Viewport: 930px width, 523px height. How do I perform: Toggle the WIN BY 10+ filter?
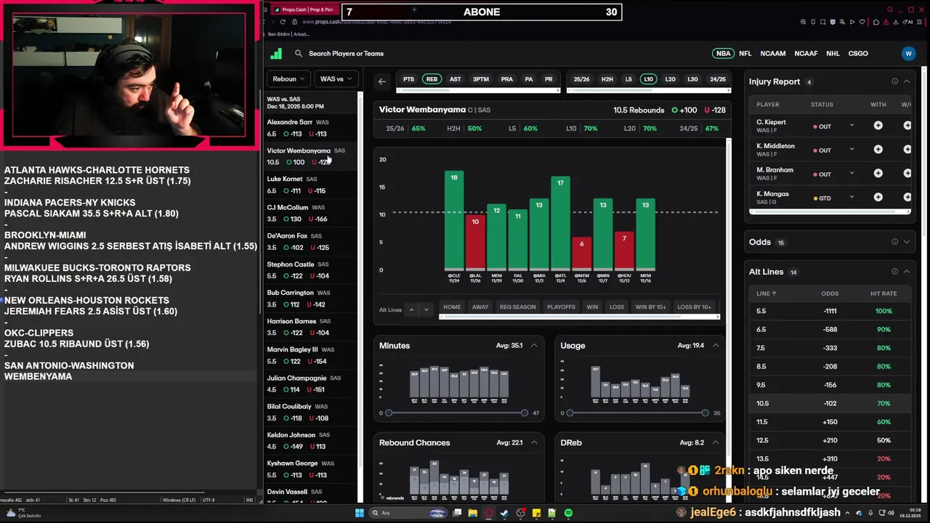[650, 307]
